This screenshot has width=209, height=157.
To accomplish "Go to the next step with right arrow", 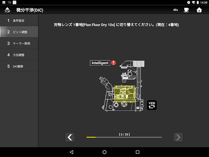I will [178, 137].
